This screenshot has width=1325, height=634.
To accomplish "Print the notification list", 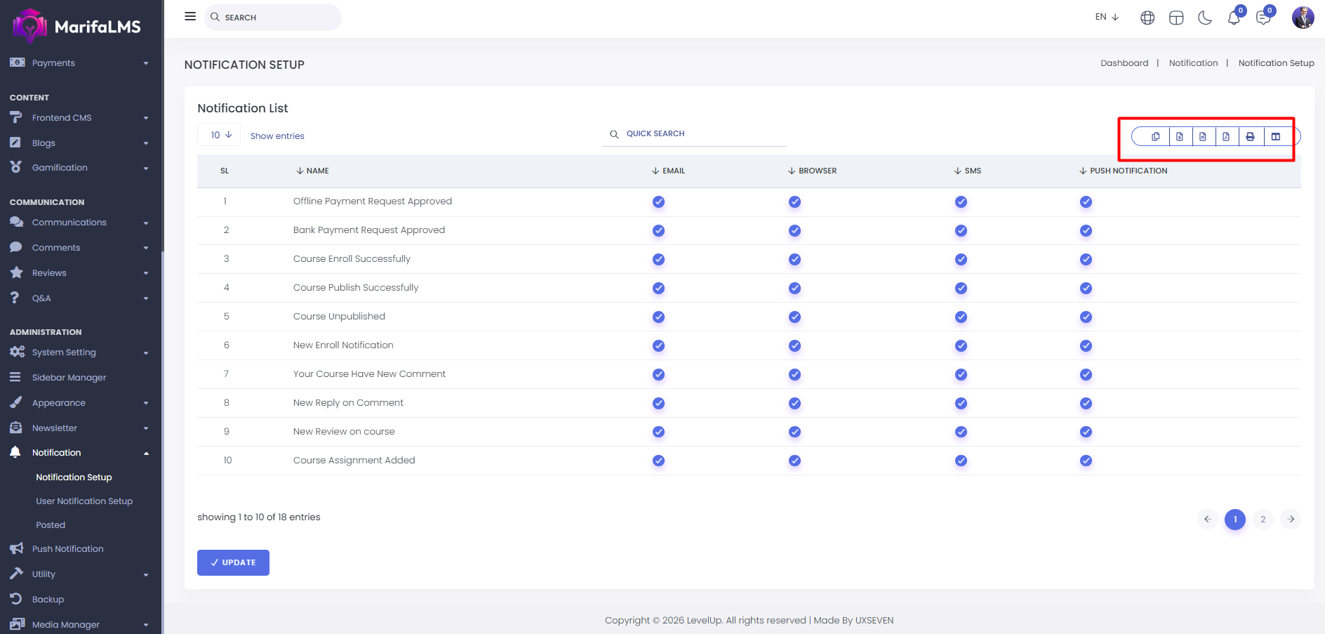I will click(1250, 137).
